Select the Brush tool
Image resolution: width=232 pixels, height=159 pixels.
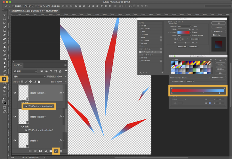(4, 43)
